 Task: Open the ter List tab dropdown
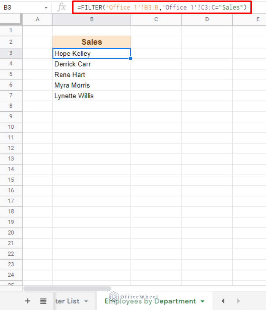(x=86, y=301)
